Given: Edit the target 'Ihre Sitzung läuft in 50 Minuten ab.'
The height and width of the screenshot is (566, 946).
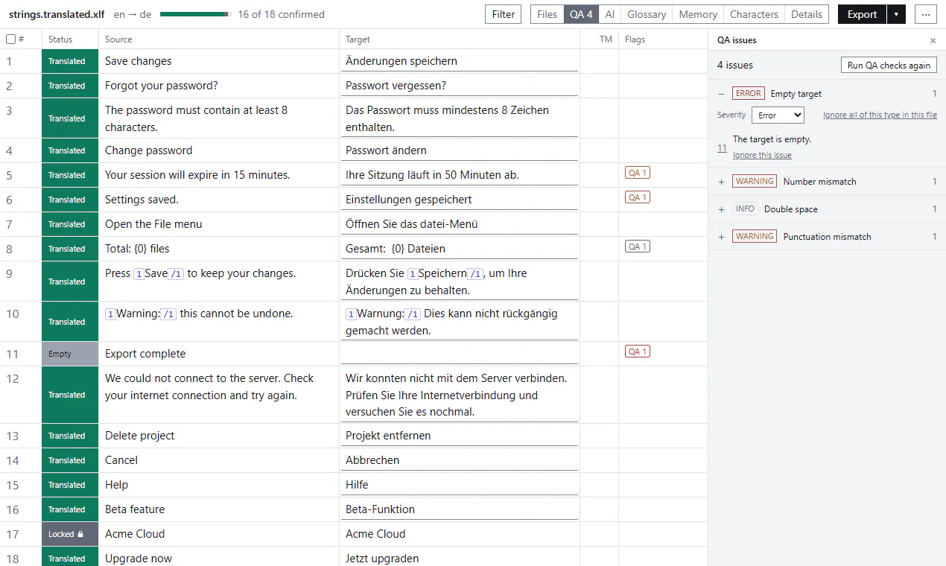Looking at the screenshot, I should 460,175.
